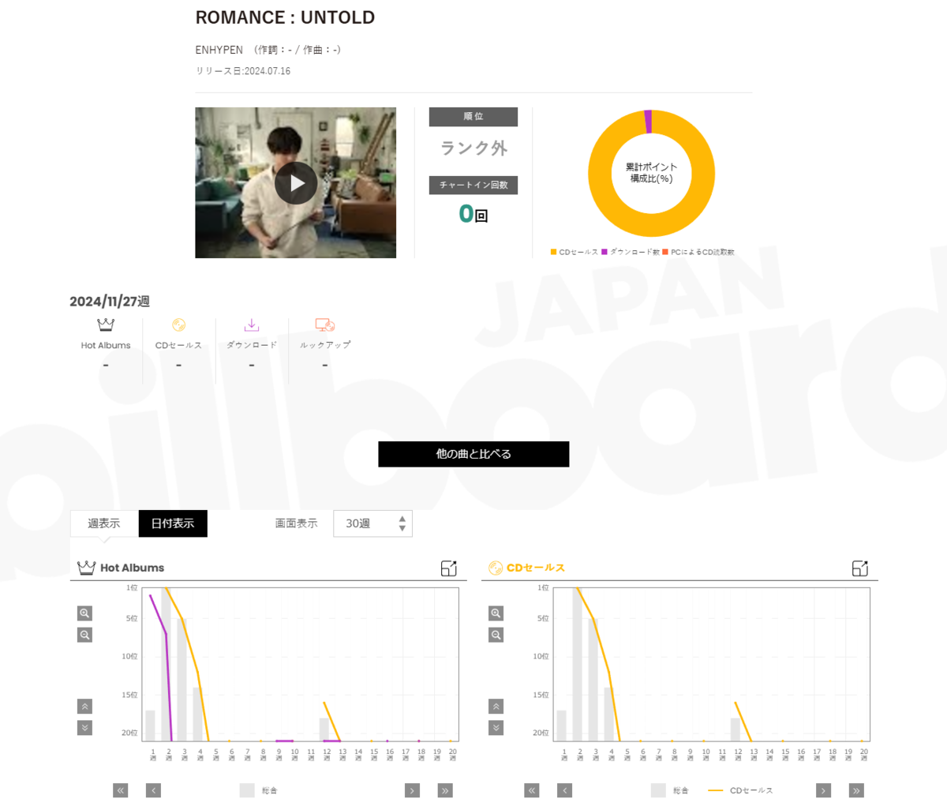Click the ルックアップ icon in weekly stats
The height and width of the screenshot is (799, 947).
(x=324, y=324)
